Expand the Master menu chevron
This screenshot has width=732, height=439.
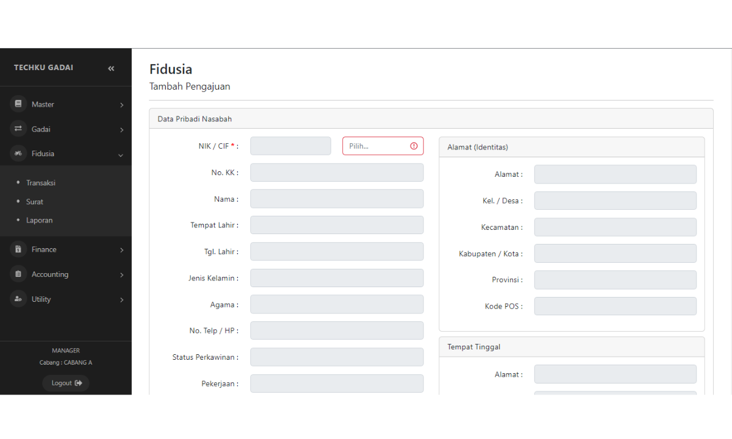point(121,105)
